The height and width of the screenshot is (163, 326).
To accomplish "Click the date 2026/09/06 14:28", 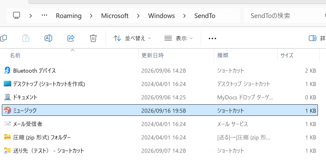I will tap(163, 70).
